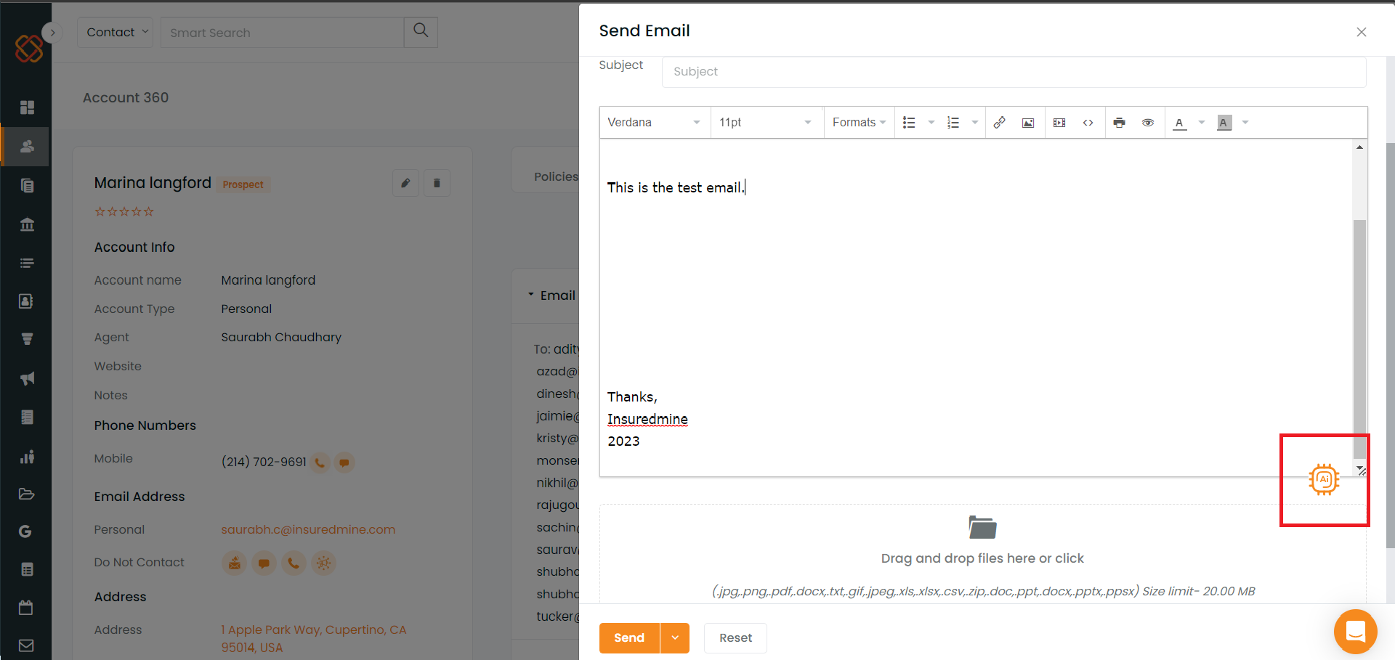The height and width of the screenshot is (660, 1395).
Task: Open the source code view icon
Action: (1088, 123)
